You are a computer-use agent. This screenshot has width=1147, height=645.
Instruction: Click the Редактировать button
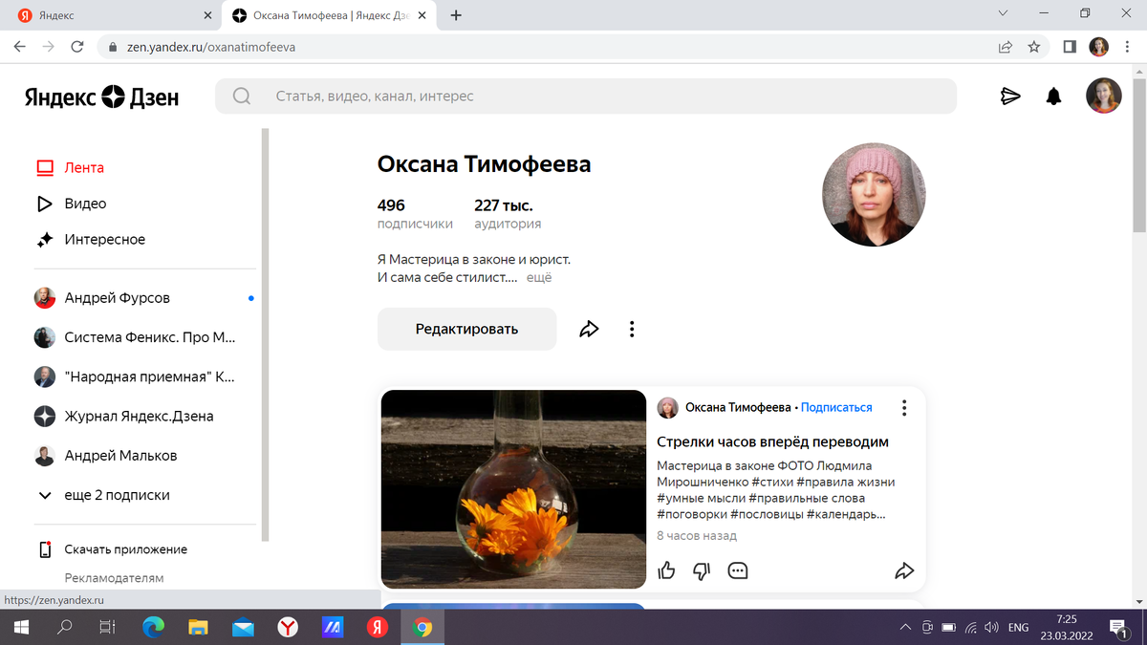point(466,329)
